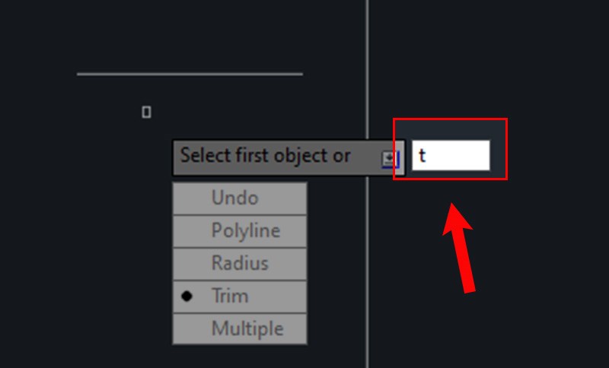609x368 pixels.
Task: Click the input box containing "t"
Action: 451,156
